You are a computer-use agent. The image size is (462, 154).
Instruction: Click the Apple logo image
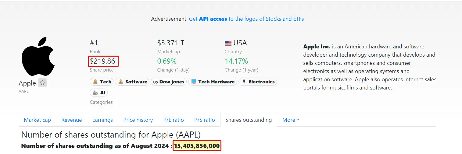click(x=38, y=57)
